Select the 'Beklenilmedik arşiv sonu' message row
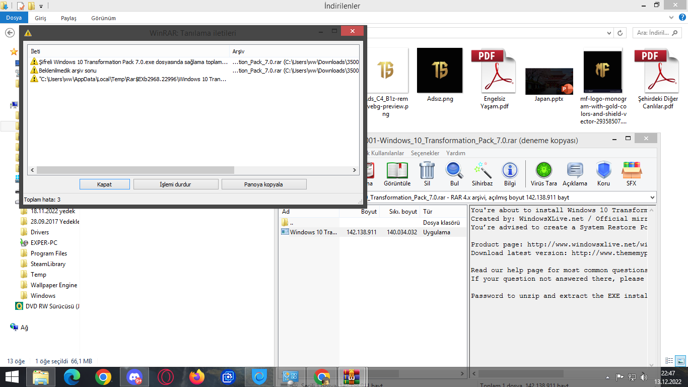688x387 pixels. [194, 71]
